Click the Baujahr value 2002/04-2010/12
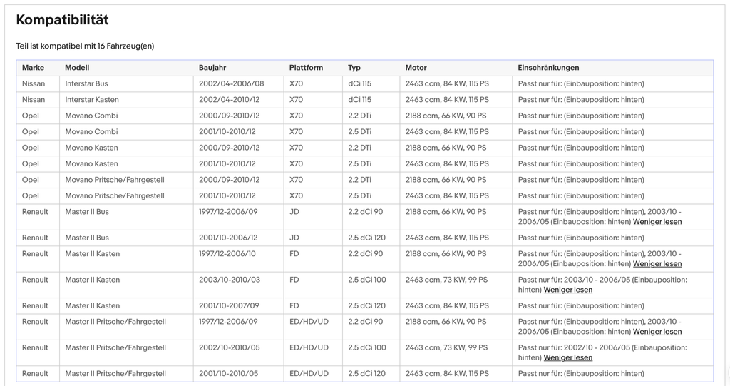730x386 pixels. click(230, 100)
